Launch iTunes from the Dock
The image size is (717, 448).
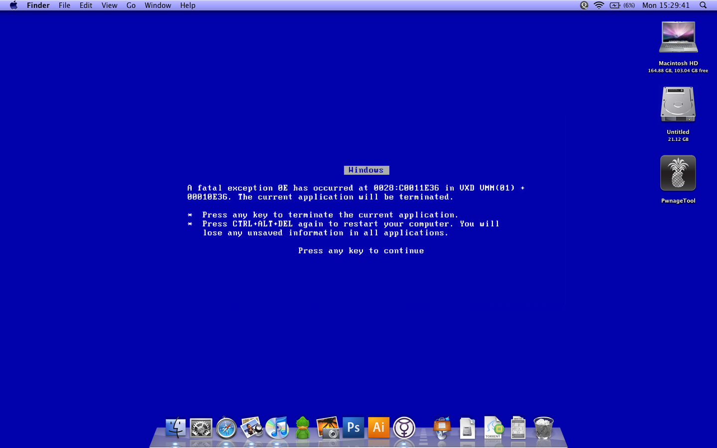tap(277, 428)
